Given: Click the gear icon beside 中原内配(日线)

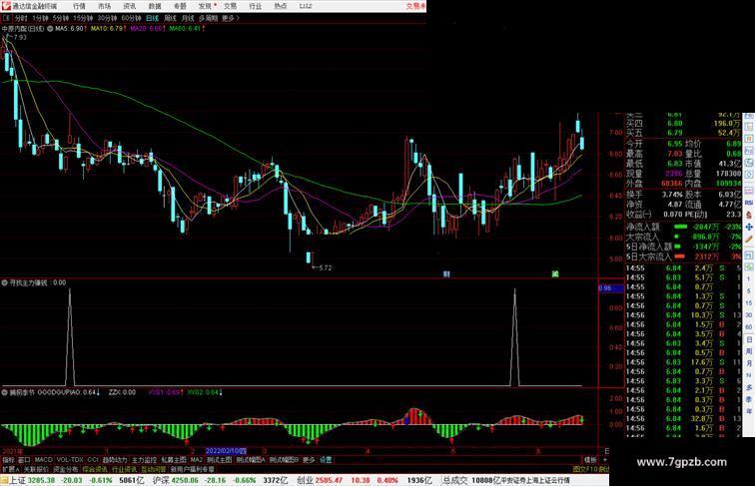Looking at the screenshot, I should pos(50,29).
